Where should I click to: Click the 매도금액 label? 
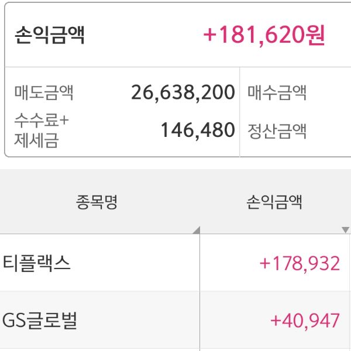pyautogui.click(x=44, y=93)
